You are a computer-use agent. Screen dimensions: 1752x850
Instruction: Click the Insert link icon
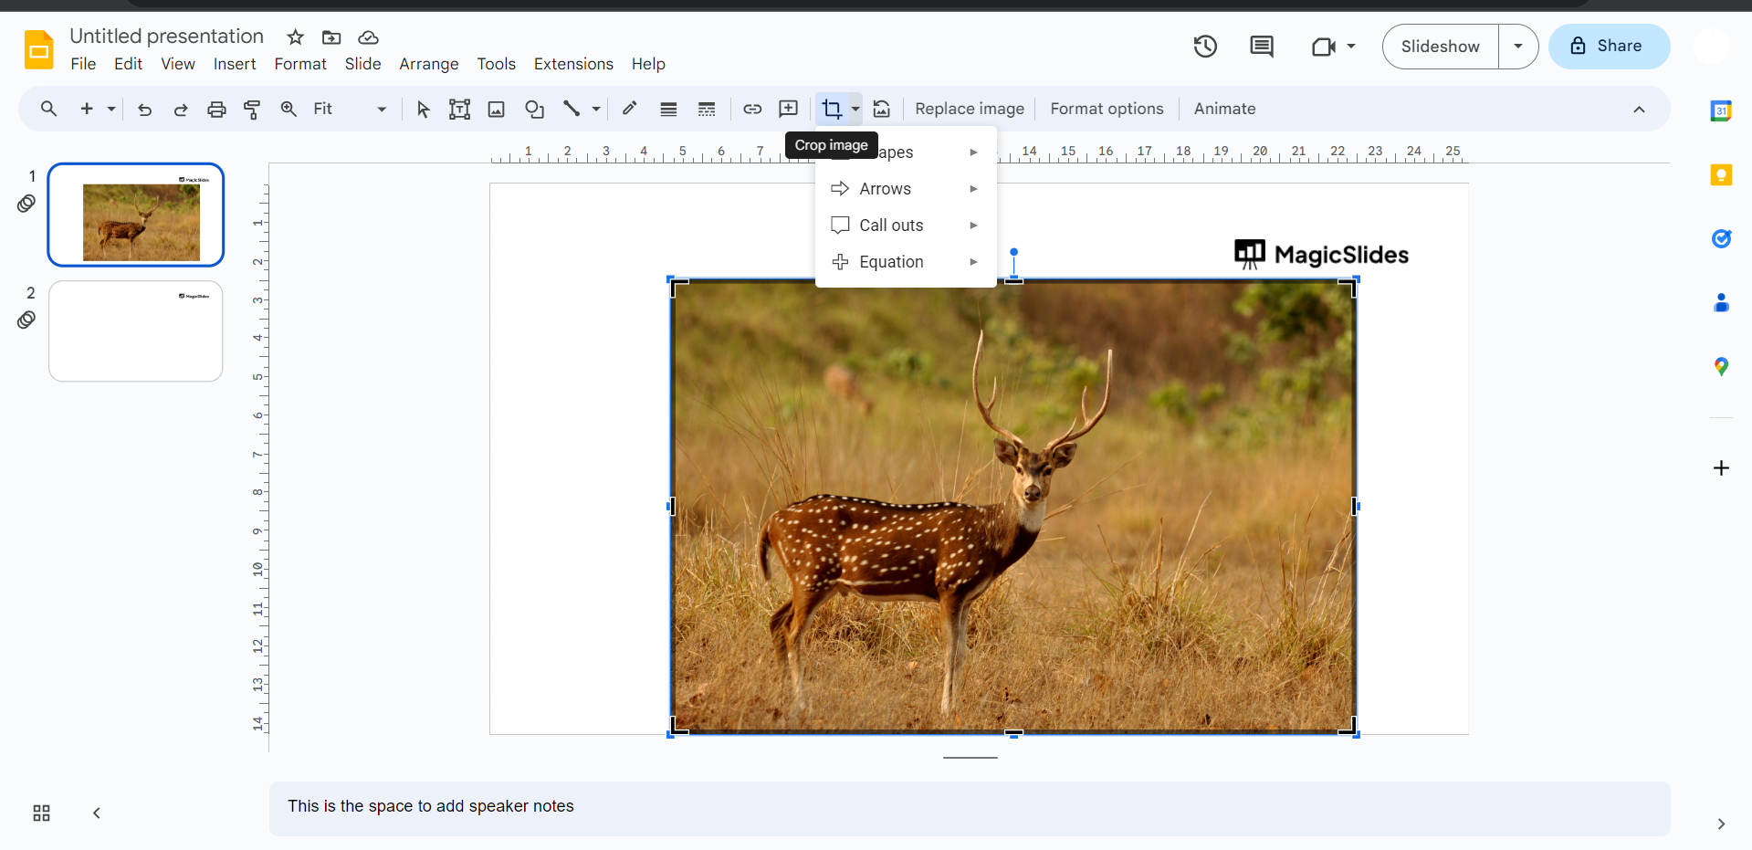(x=752, y=110)
